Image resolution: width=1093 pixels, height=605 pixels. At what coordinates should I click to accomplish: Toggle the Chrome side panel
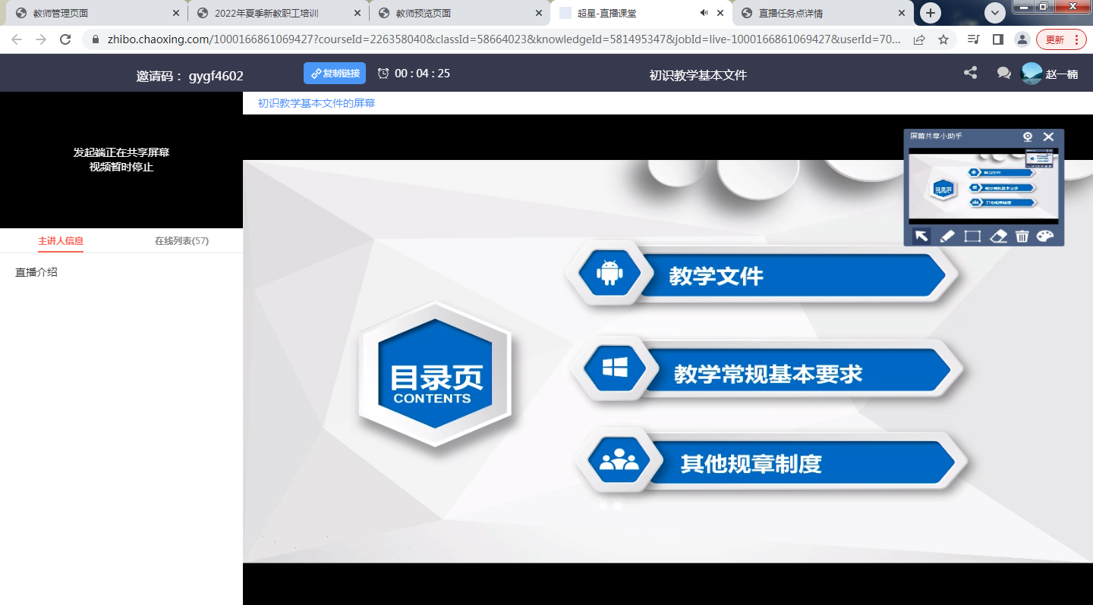pos(998,39)
